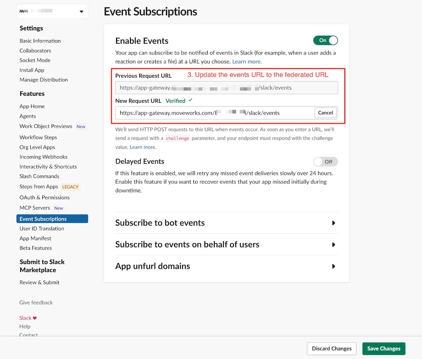The height and width of the screenshot is (359, 422).
Task: Click Save Changes button
Action: point(384,349)
